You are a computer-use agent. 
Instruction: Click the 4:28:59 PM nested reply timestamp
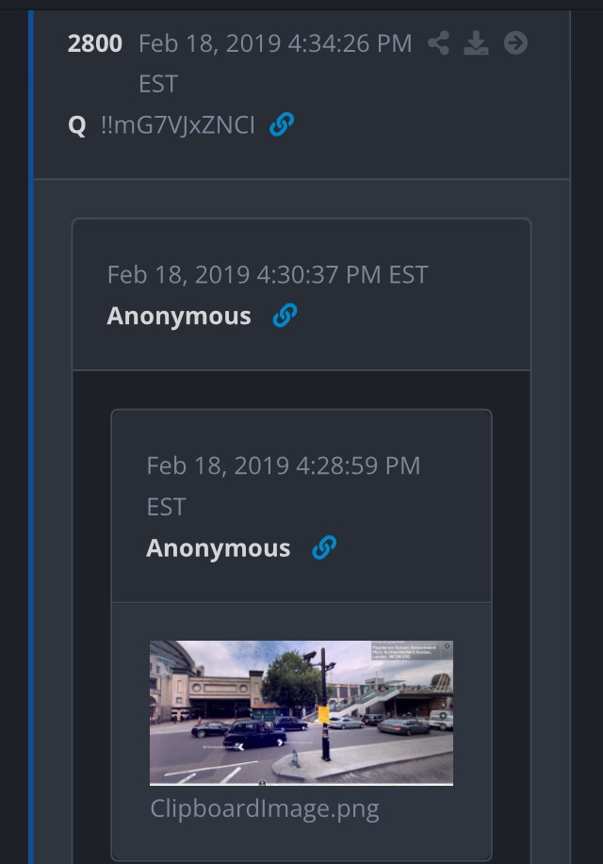(x=284, y=486)
